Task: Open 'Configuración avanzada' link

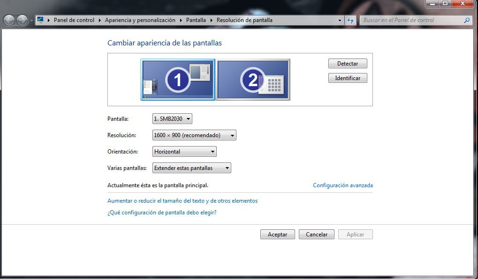Action: click(342, 185)
